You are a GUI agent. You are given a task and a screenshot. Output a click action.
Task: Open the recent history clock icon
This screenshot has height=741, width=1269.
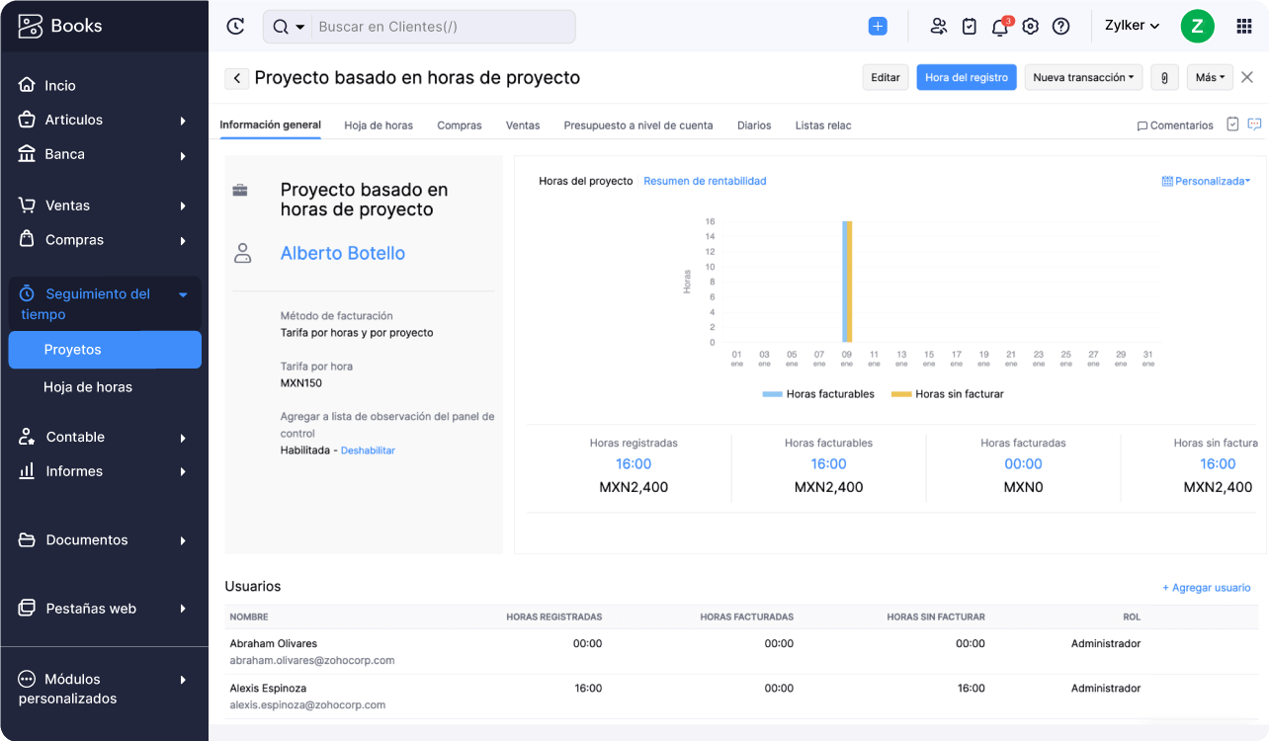(x=235, y=27)
